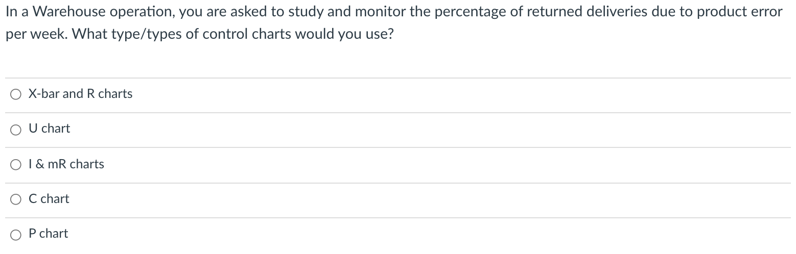The image size is (796, 254).
Task: Click the "U chart" answer label
Action: click(x=50, y=129)
